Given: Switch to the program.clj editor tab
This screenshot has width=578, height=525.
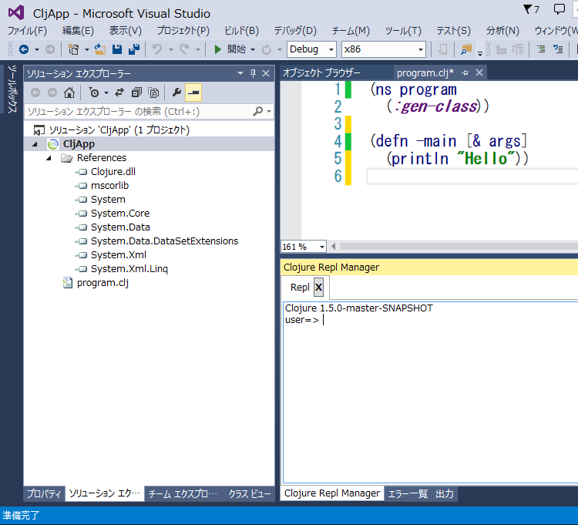Looking at the screenshot, I should coord(425,73).
